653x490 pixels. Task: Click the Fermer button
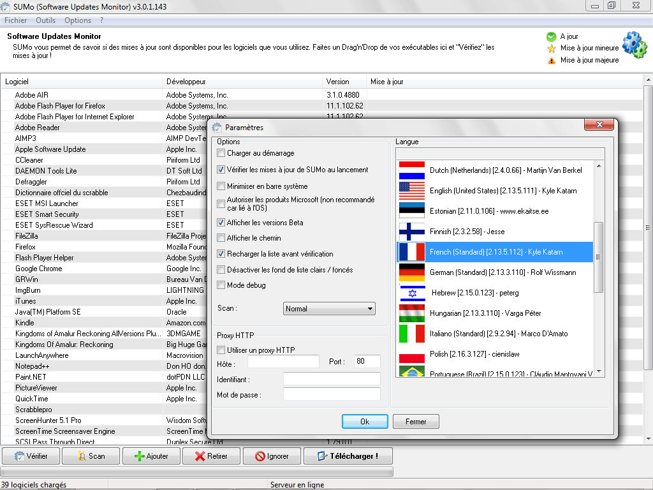click(416, 422)
